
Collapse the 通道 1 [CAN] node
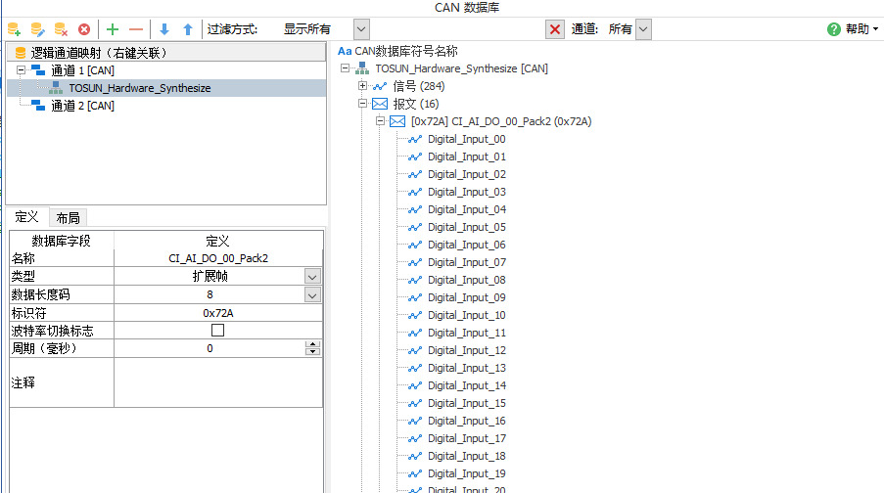21,70
